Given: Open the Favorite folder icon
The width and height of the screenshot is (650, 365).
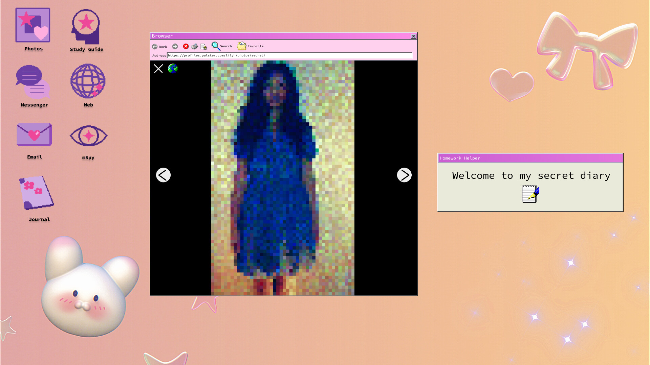Looking at the screenshot, I should (x=242, y=46).
